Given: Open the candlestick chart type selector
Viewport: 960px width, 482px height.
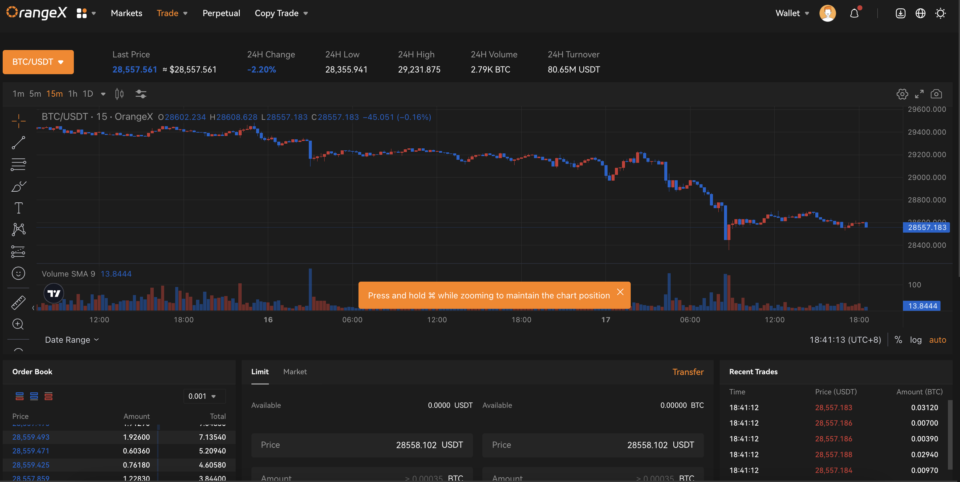Looking at the screenshot, I should coord(119,94).
